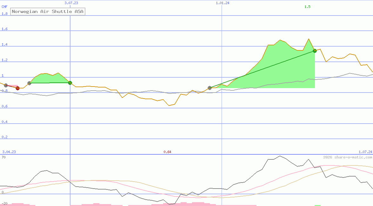Image resolution: width=373 pixels, height=206 pixels.
Task: Select the green 1.5 high price label
Action: 307,7
